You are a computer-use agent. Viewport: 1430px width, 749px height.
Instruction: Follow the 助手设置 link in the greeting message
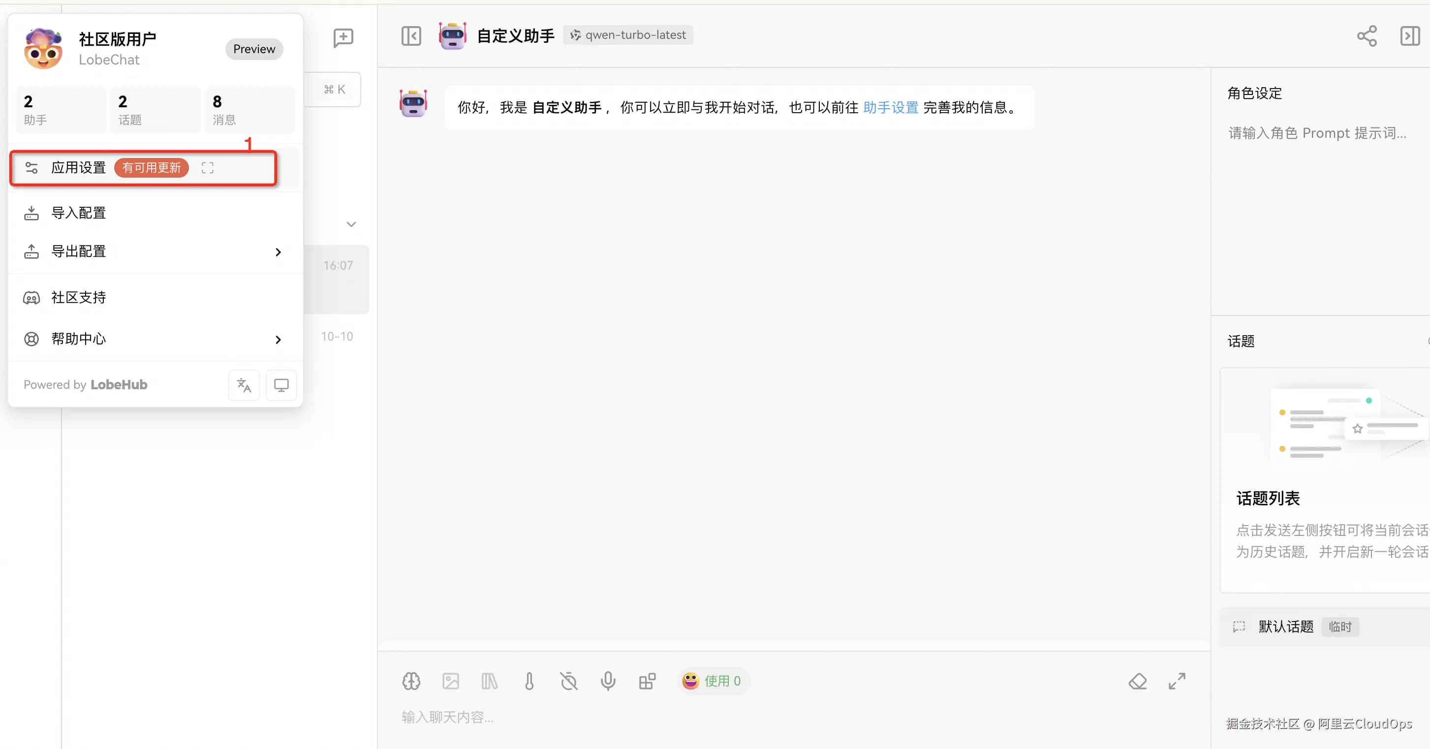coord(890,108)
